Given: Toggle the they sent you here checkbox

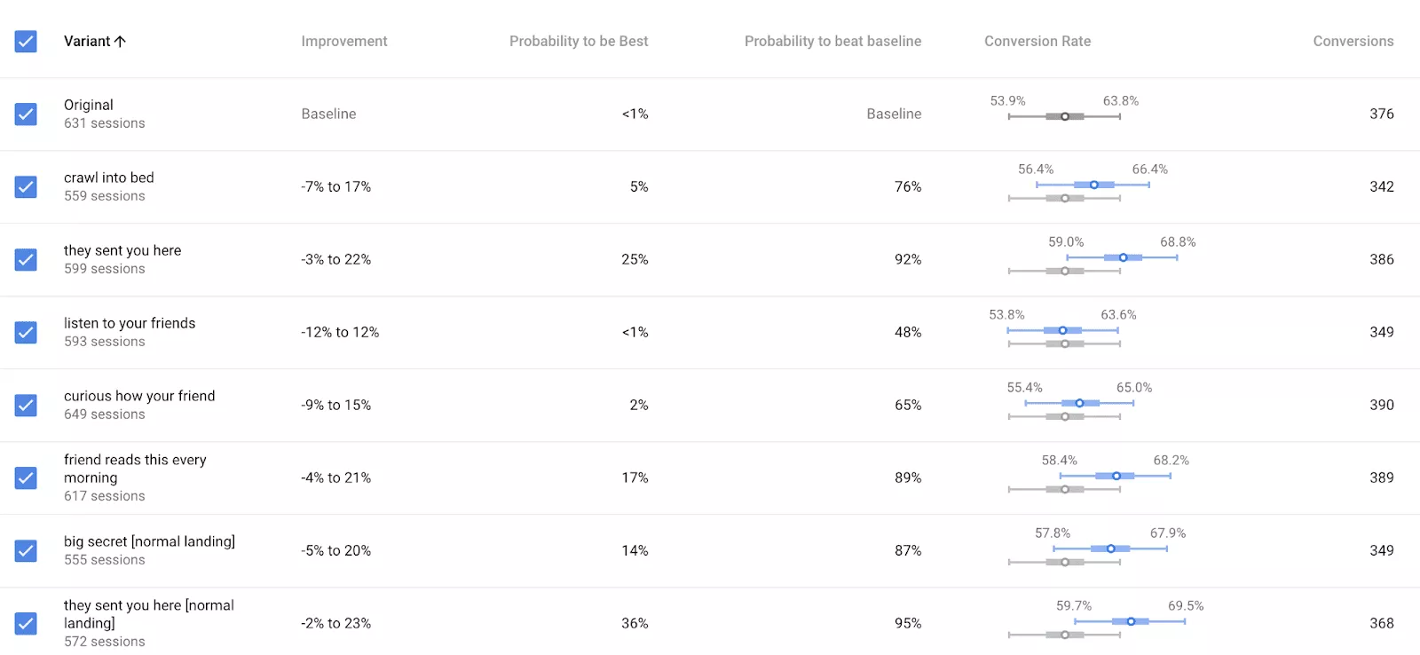Looking at the screenshot, I should 26,259.
